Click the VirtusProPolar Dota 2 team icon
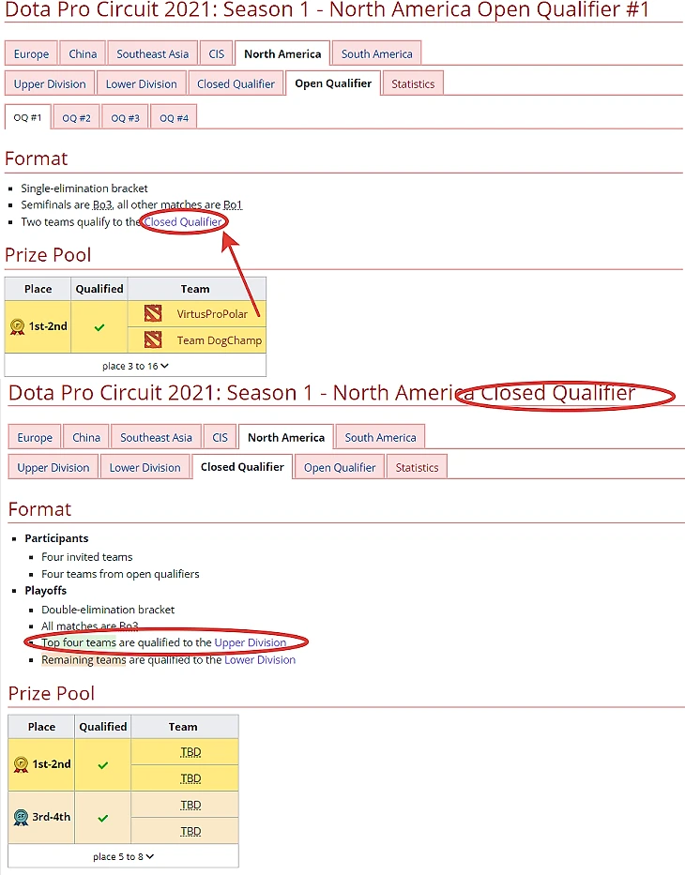 (153, 313)
